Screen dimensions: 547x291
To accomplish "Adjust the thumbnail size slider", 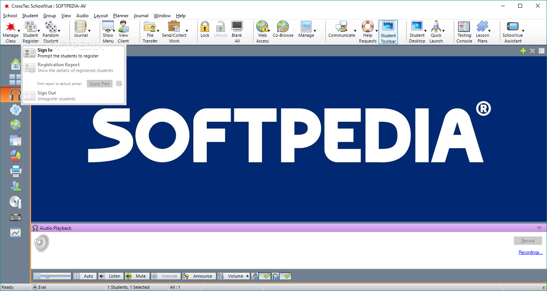I will (52, 276).
